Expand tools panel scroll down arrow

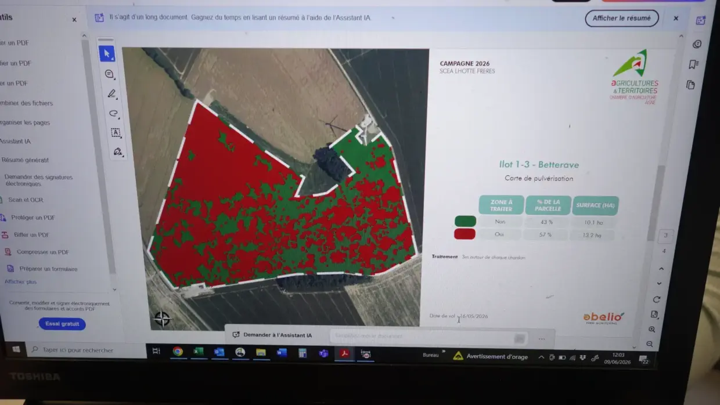[114, 289]
